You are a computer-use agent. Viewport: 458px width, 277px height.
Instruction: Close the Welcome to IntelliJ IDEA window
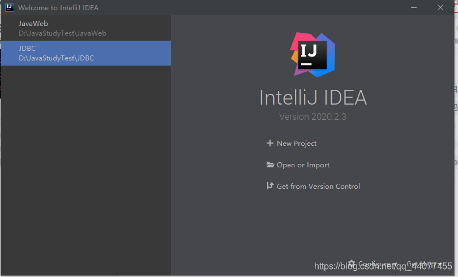pyautogui.click(x=440, y=7)
